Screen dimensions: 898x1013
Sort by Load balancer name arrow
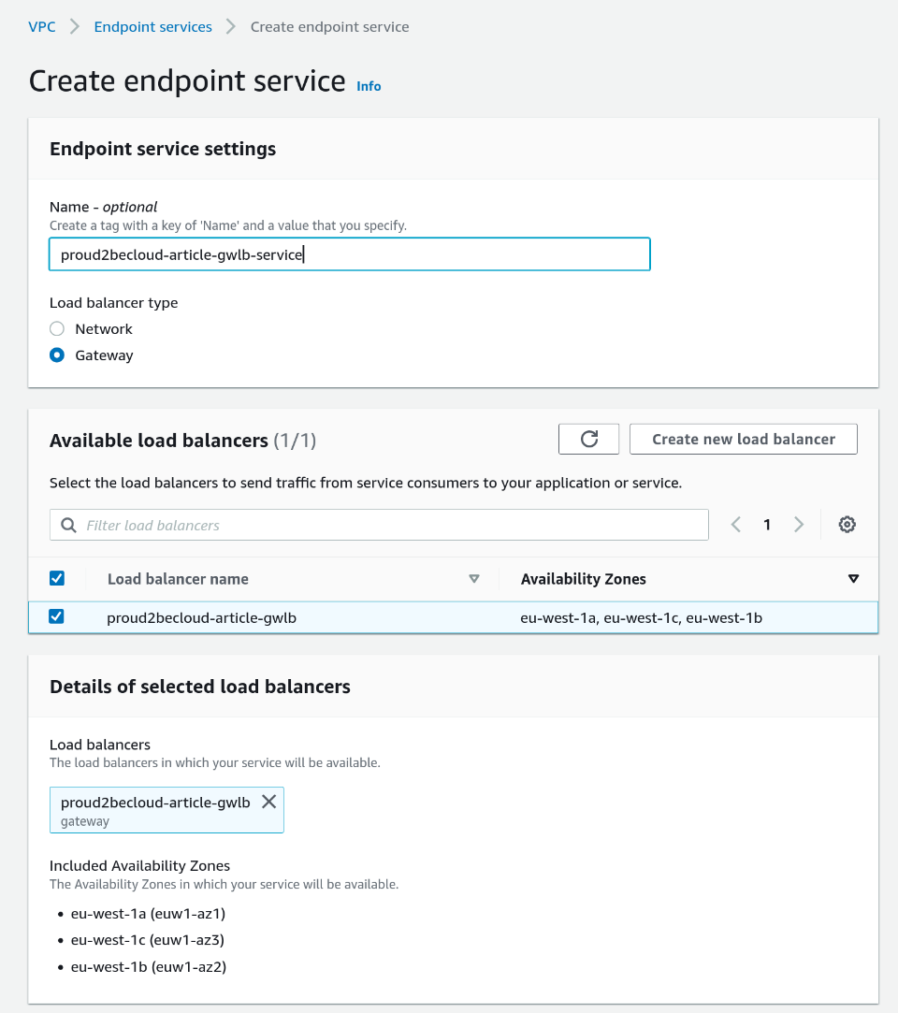(x=473, y=579)
